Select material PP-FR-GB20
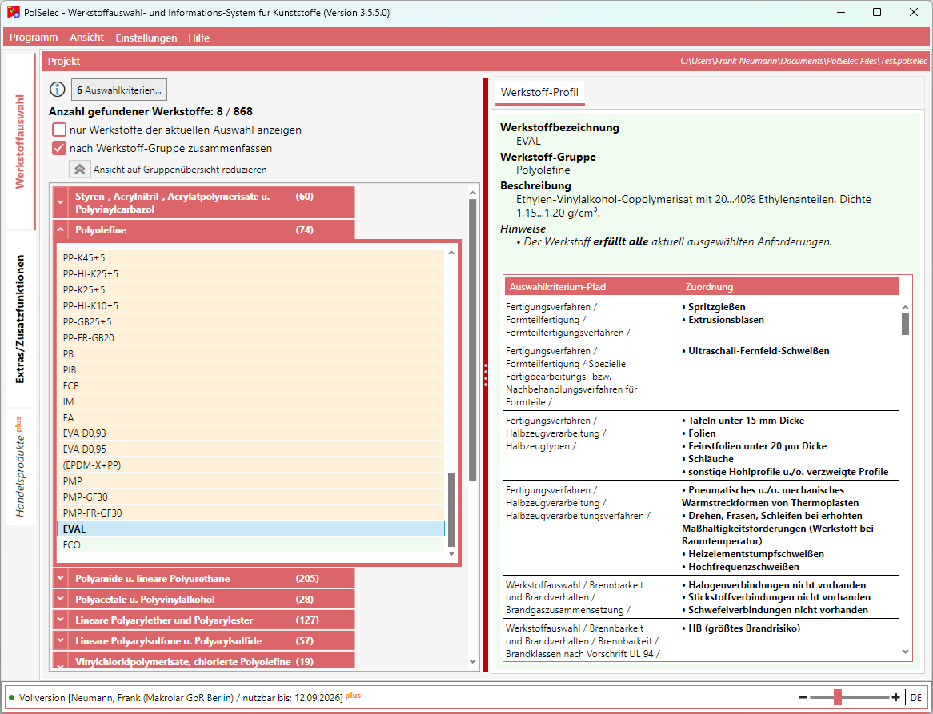 click(x=251, y=337)
